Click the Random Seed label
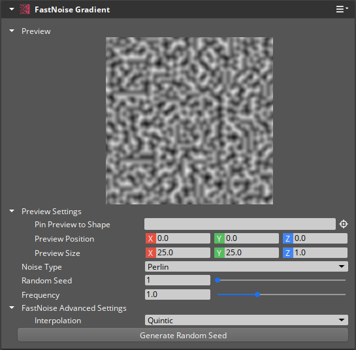 [x=47, y=281]
